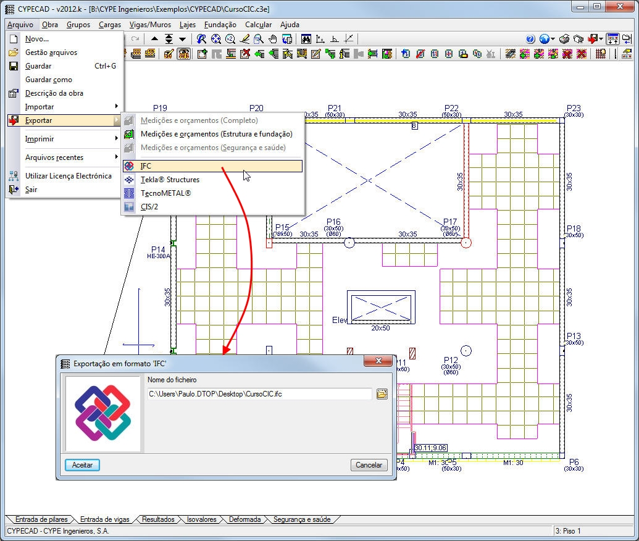The image size is (639, 541).
Task: Toggle the toolbar configuration icon with arrows
Action: pos(613,39)
